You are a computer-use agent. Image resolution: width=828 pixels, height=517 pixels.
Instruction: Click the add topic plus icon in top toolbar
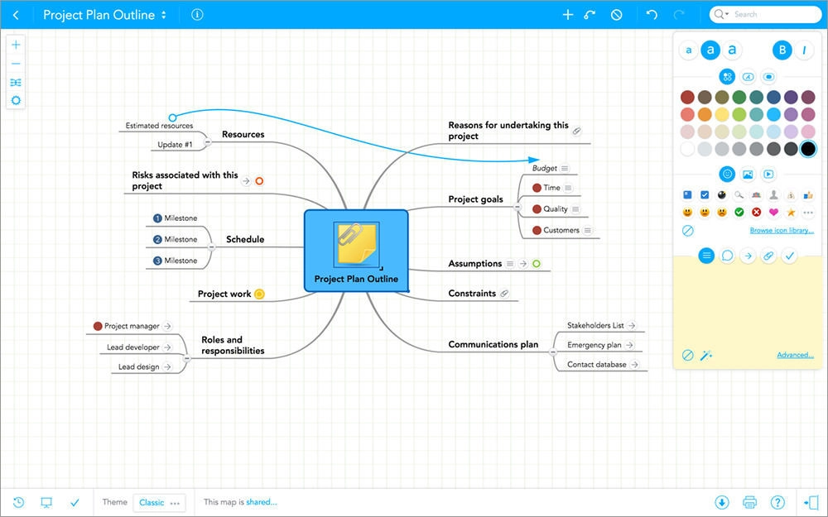(567, 15)
